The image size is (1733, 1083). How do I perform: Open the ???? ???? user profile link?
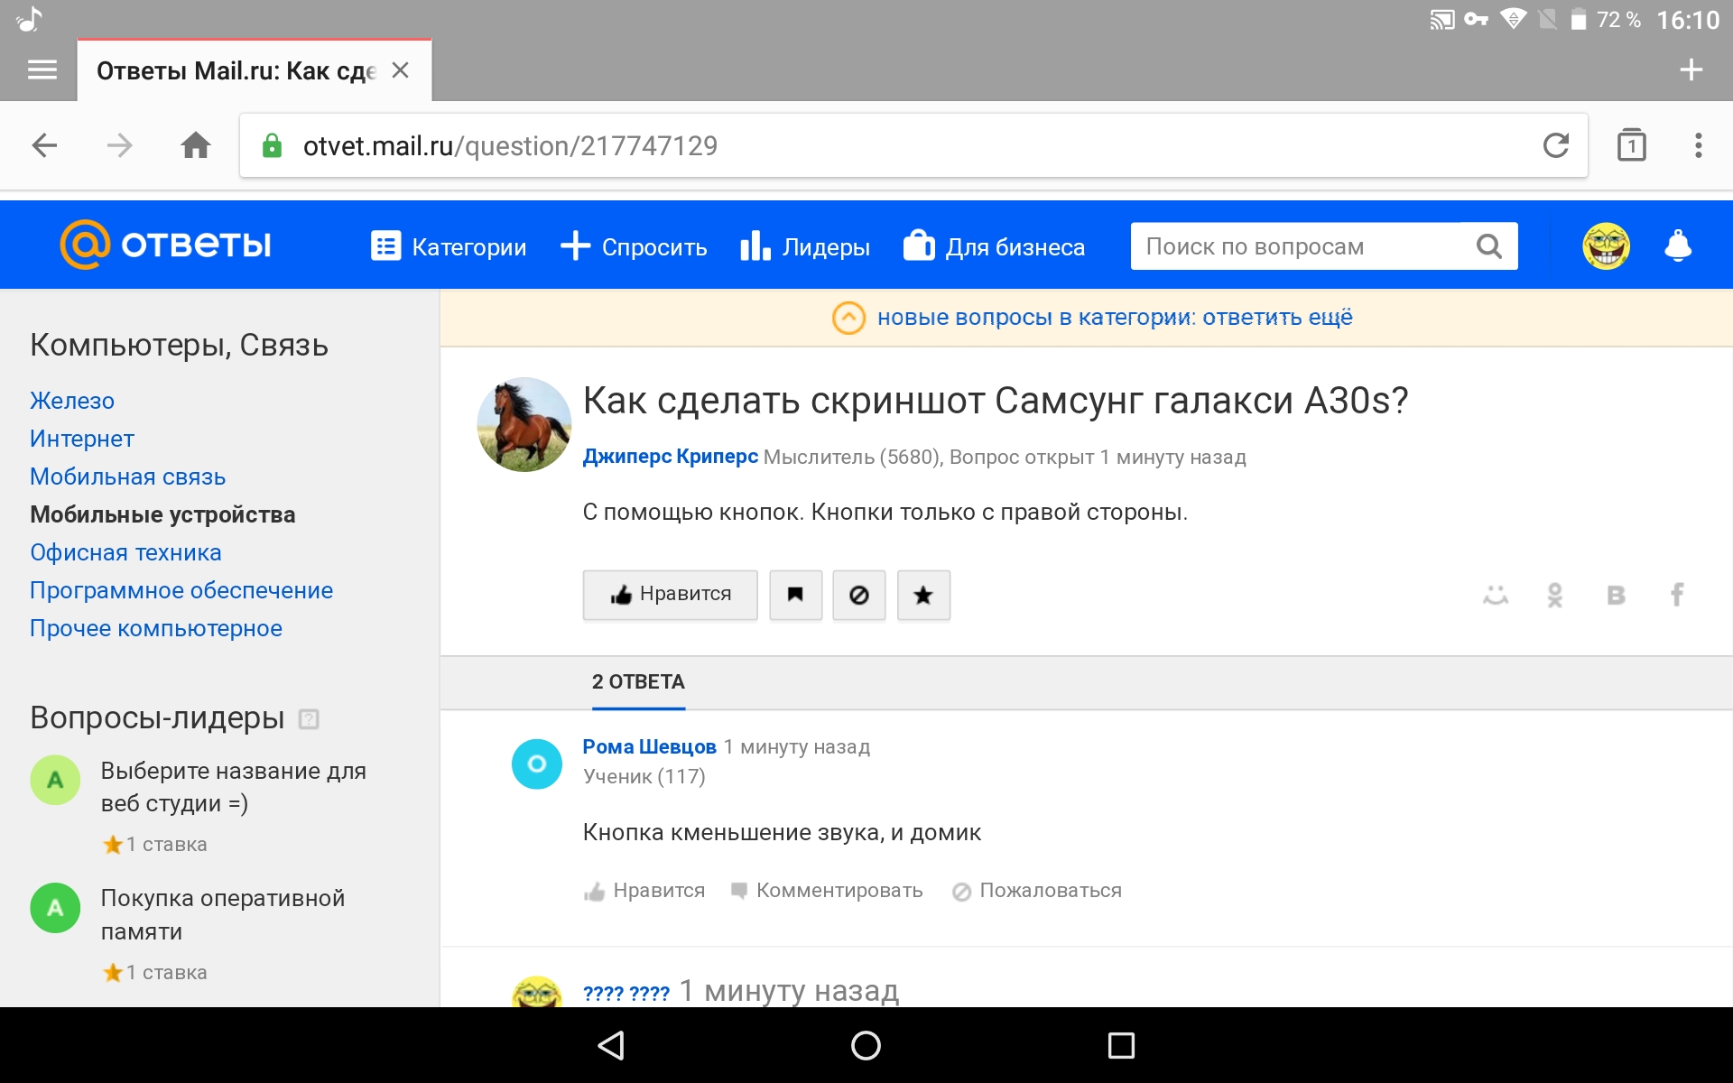[626, 994]
